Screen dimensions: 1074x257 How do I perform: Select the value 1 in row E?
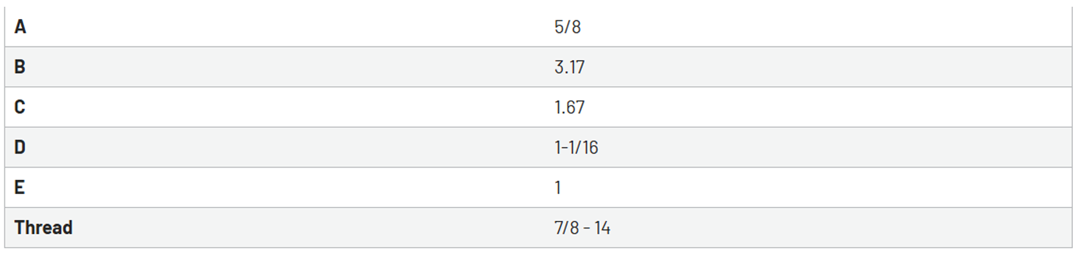(x=558, y=187)
